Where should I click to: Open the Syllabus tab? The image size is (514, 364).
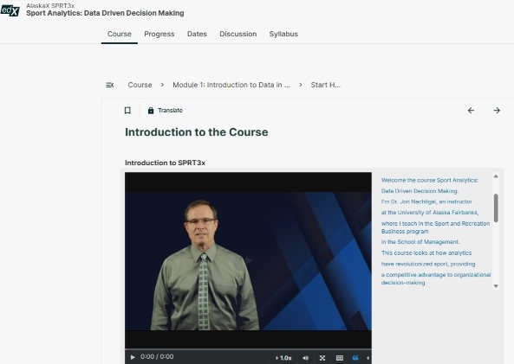[x=283, y=34]
